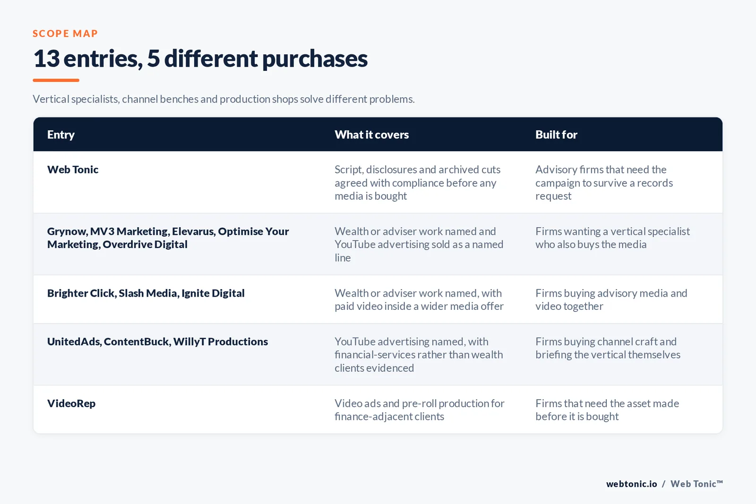Select the title '13 entries, 5 different purchases'

pyautogui.click(x=200, y=59)
